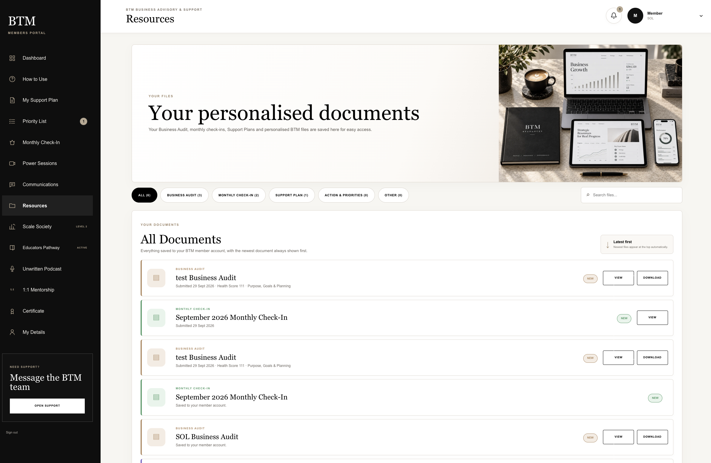View the first test Business Audit
Image resolution: width=711 pixels, height=463 pixels.
(x=618, y=278)
